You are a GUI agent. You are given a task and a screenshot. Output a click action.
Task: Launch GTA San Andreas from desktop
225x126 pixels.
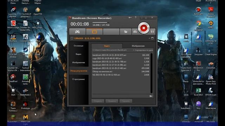coord(13,53)
